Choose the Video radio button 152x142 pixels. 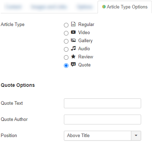pos(66,33)
